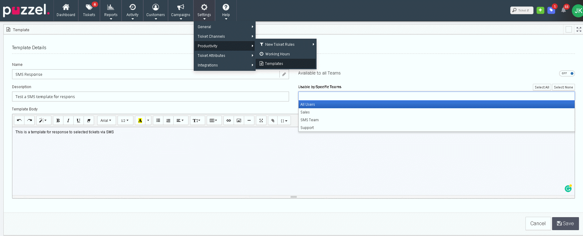Expand the Template panel to fullscreen
The width and height of the screenshot is (583, 236).
(579, 29)
